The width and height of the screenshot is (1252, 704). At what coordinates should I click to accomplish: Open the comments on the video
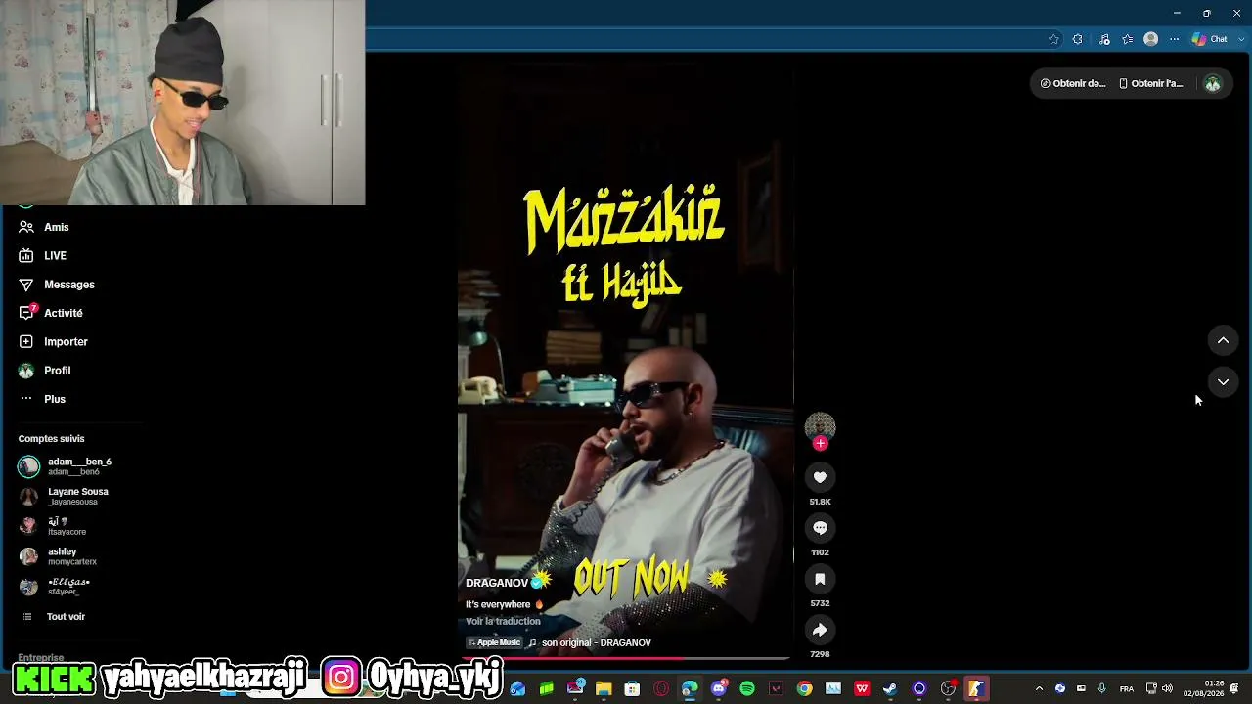820,528
